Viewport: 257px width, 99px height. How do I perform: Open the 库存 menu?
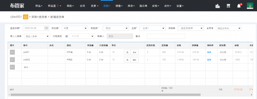(131, 6)
